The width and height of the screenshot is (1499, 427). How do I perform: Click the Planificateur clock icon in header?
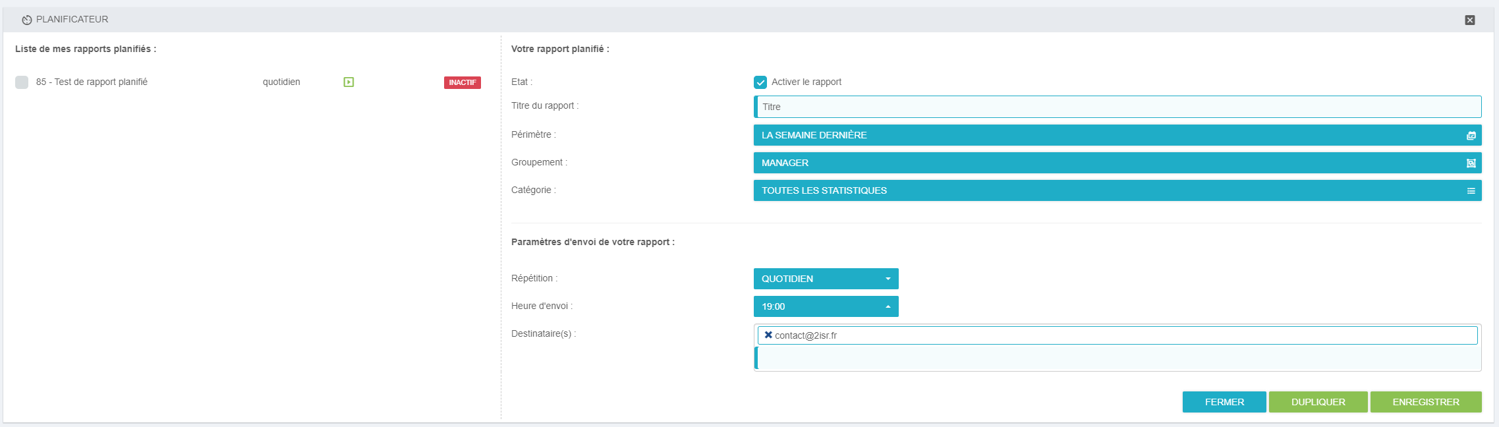tap(26, 20)
